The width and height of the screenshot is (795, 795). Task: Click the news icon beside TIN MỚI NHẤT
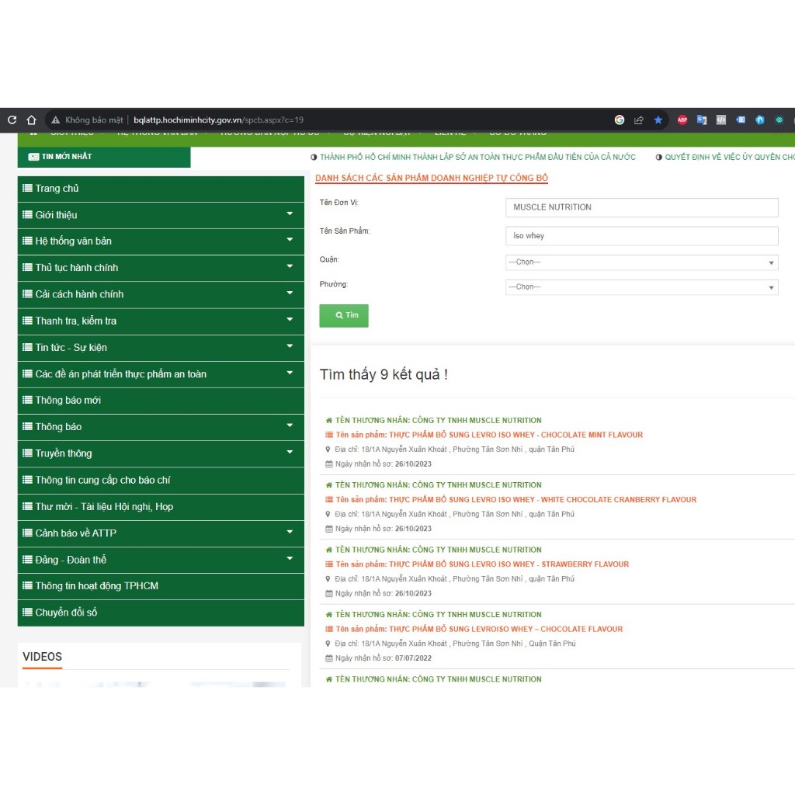pyautogui.click(x=33, y=157)
